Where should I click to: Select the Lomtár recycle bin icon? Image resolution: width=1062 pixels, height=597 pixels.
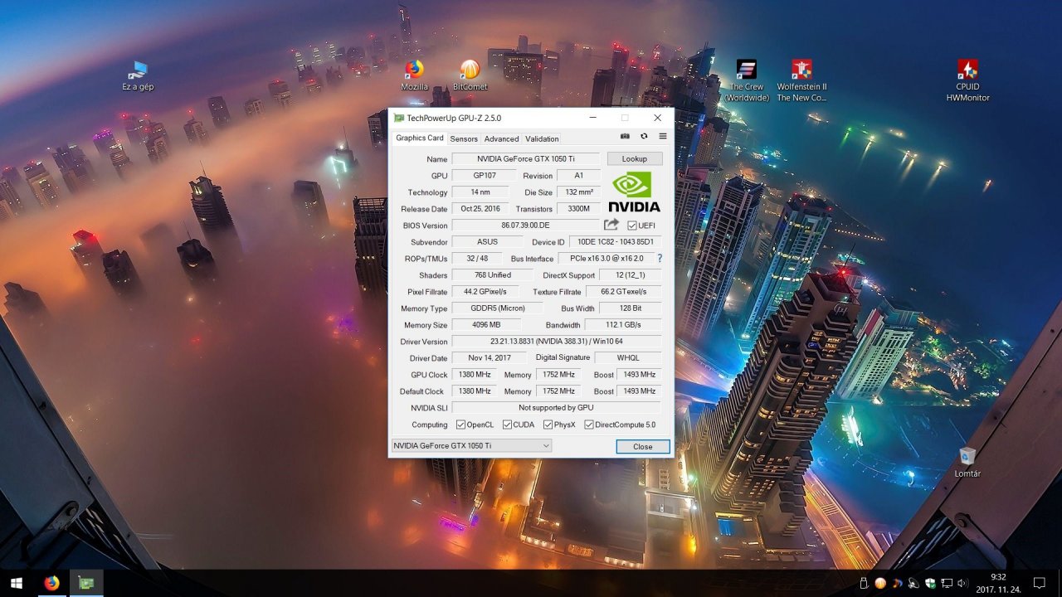[967, 463]
